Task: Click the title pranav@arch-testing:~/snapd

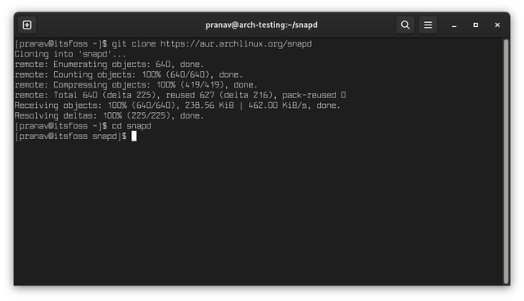Action: coord(261,25)
